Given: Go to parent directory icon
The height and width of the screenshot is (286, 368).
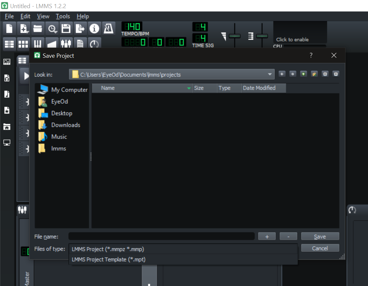Looking at the screenshot, I should (303, 74).
